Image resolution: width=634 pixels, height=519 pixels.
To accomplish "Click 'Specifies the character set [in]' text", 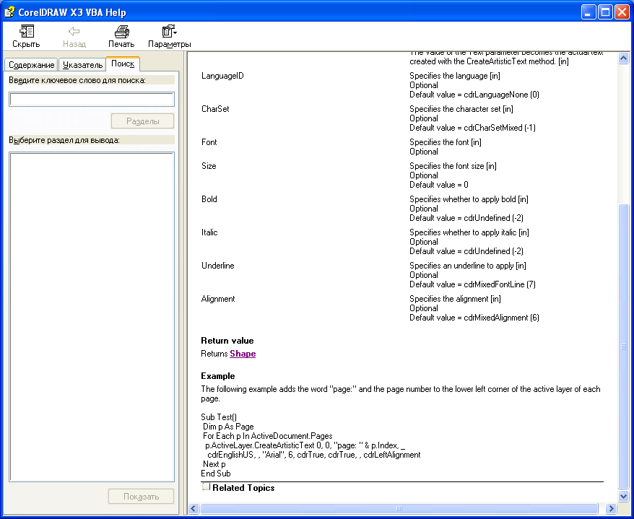I will 461,109.
